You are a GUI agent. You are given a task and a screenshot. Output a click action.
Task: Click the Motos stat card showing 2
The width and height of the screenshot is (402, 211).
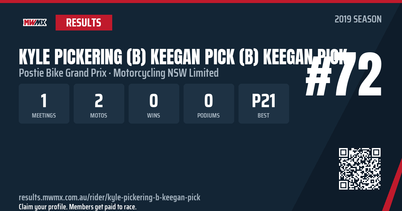[x=99, y=103]
